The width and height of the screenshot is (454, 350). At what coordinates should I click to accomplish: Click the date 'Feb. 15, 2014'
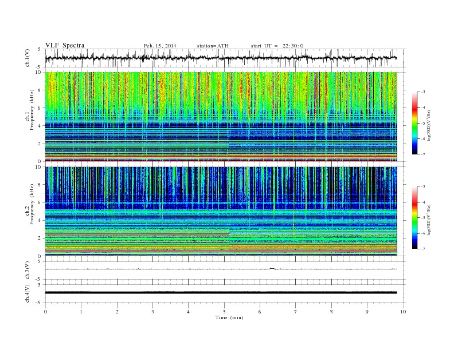(x=160, y=46)
